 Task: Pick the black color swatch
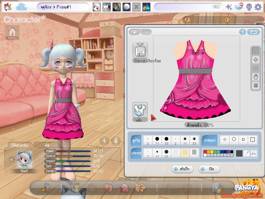pos(232,152)
